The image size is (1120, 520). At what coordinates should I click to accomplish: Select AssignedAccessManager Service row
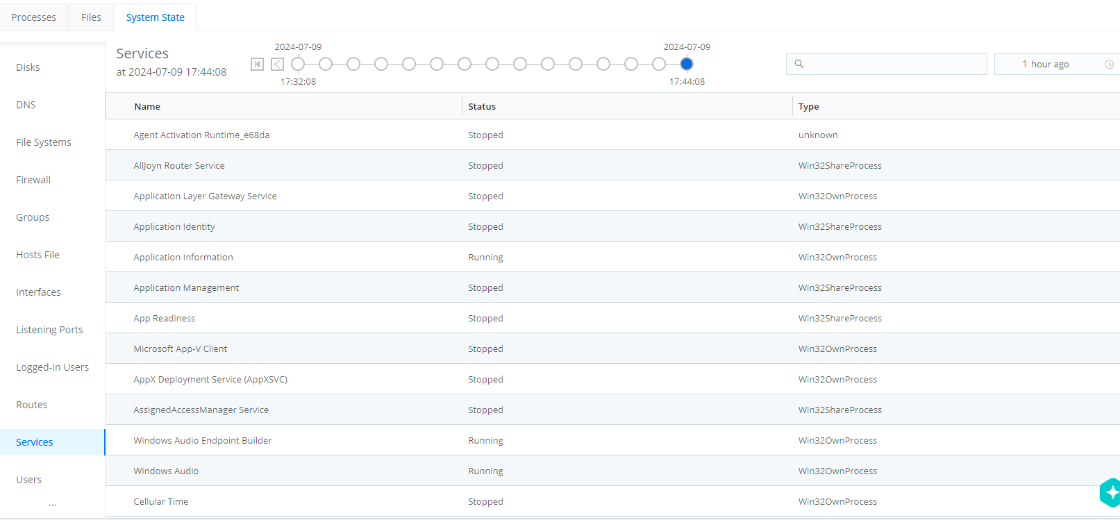pyautogui.click(x=612, y=410)
